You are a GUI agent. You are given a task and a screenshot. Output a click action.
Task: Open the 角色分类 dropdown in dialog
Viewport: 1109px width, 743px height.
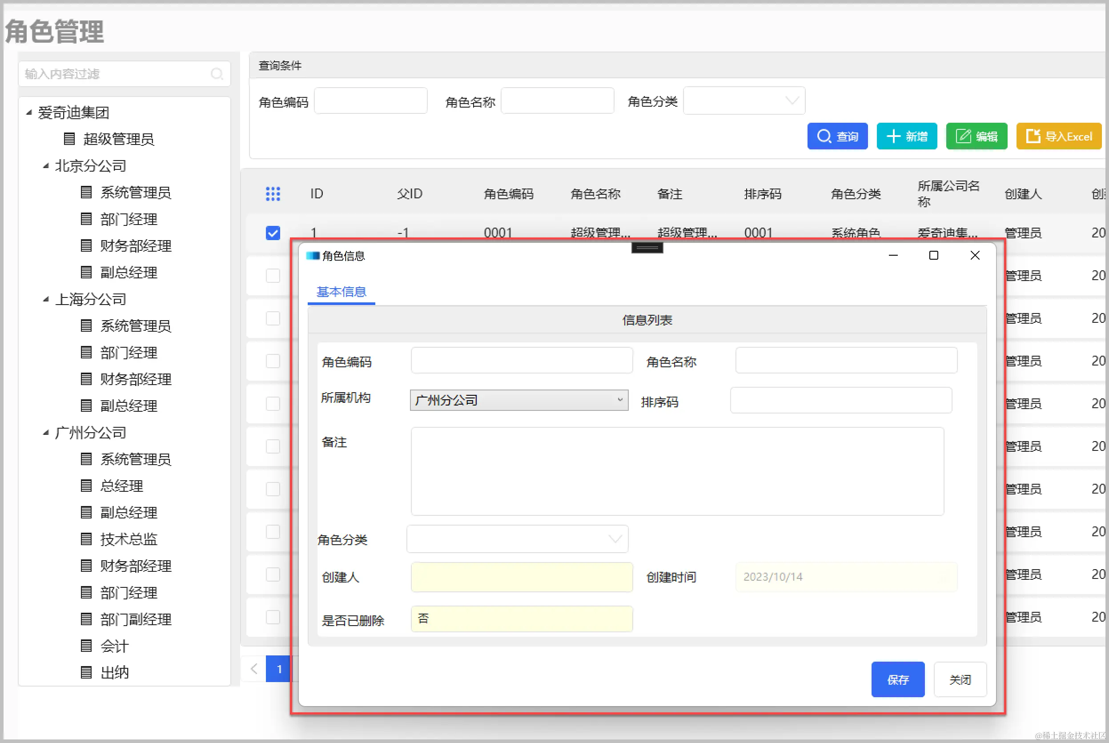(517, 539)
